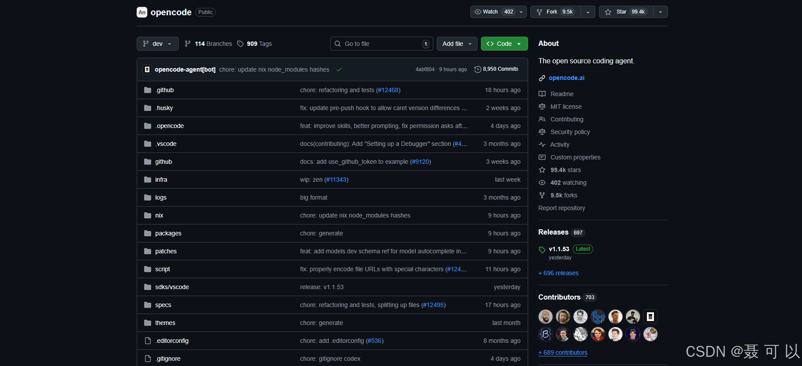Open the .opencode folder

point(169,126)
